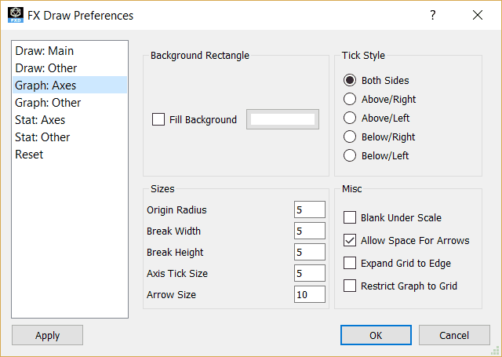This screenshot has width=502, height=357.
Task: Select Draw: Main in the category list
Action: (70, 51)
